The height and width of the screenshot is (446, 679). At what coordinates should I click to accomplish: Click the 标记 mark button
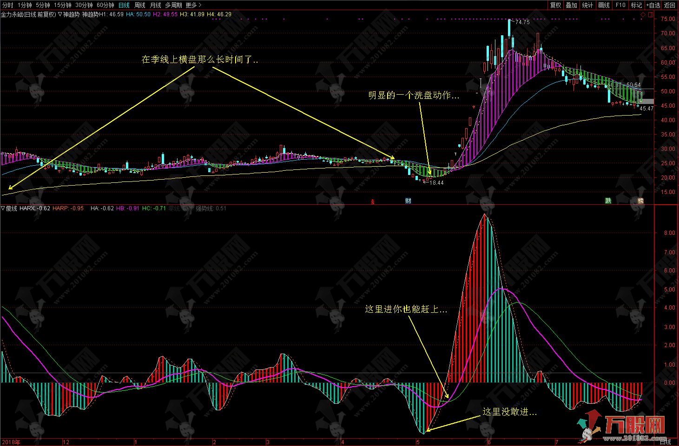[636, 5]
